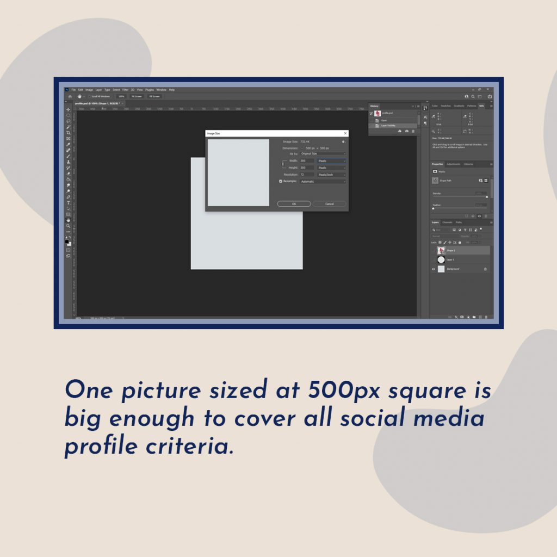Adjust the Feather slider handle
557x557 pixels.
(x=433, y=208)
